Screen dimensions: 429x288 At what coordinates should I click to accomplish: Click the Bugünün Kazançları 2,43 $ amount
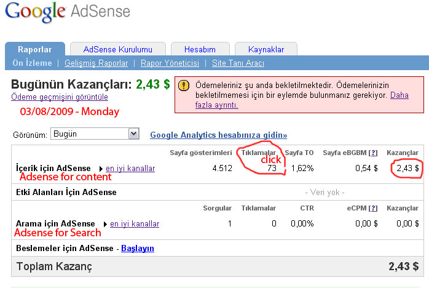[153, 84]
